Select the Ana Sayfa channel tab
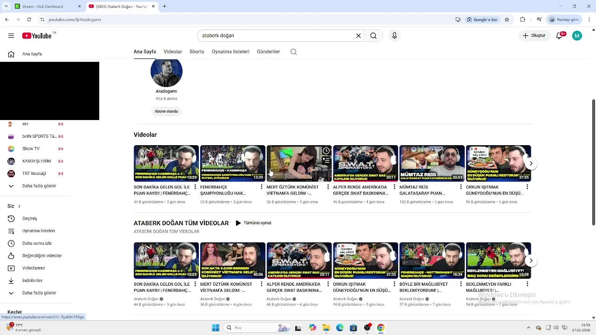596x335 pixels. (145, 52)
